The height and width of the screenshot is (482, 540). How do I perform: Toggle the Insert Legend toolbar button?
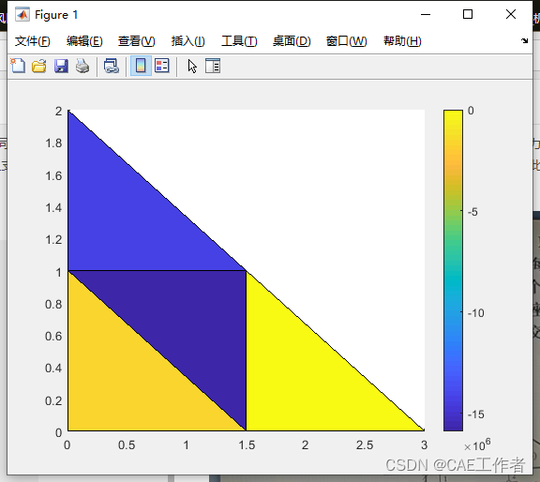point(162,66)
